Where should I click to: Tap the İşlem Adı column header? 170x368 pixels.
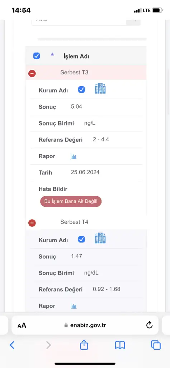point(76,56)
